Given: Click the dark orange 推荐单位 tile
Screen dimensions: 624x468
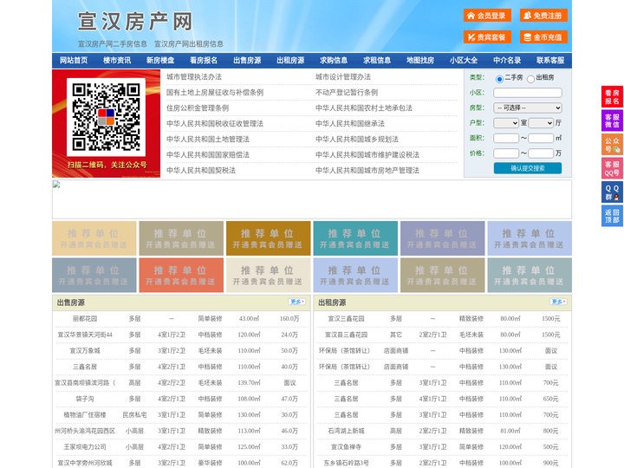Looking at the screenshot, I should (268, 238).
